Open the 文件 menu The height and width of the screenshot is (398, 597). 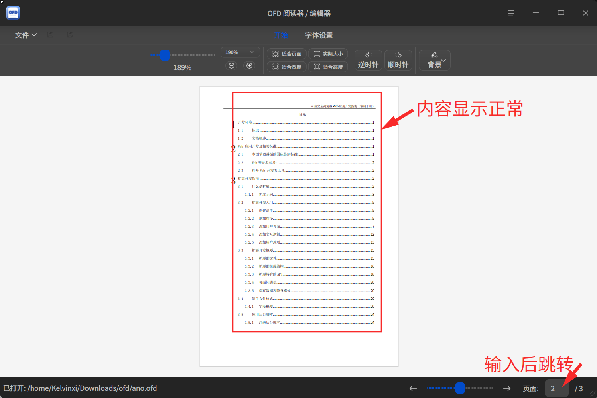(x=26, y=35)
